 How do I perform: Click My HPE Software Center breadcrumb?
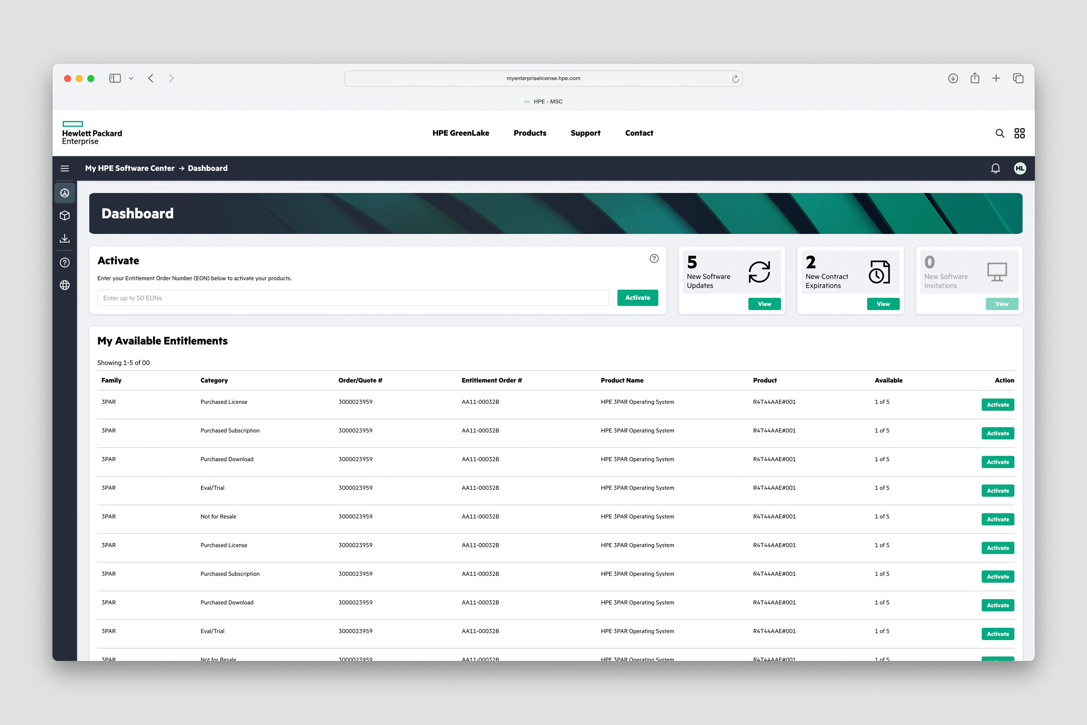[129, 168]
